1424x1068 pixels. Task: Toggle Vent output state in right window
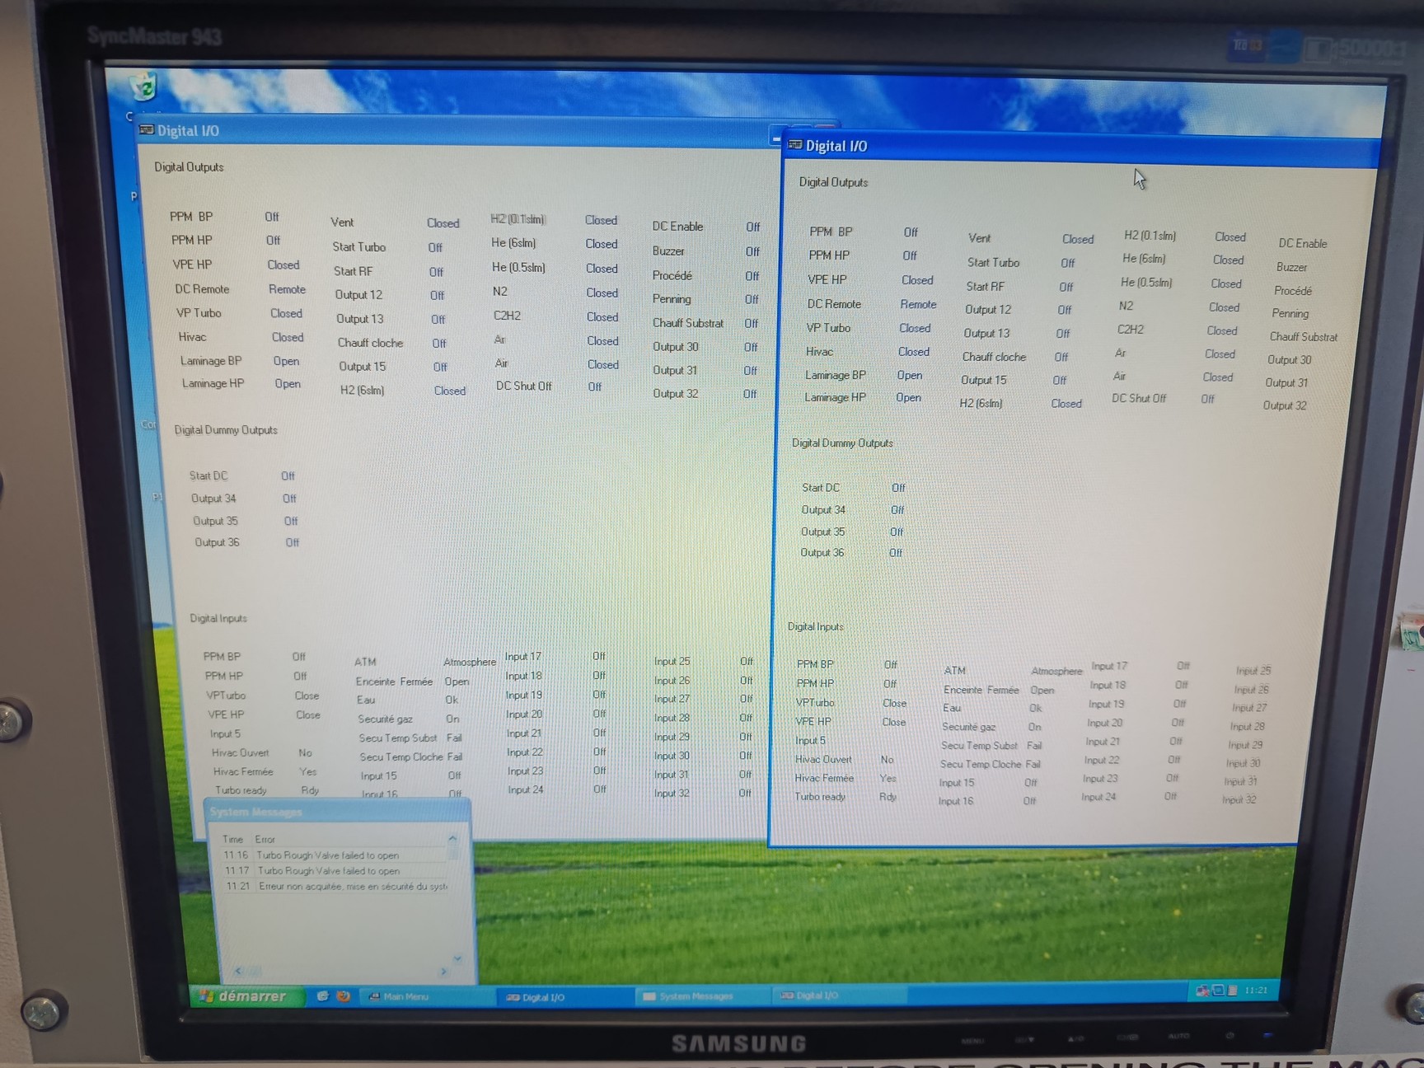coord(1077,239)
